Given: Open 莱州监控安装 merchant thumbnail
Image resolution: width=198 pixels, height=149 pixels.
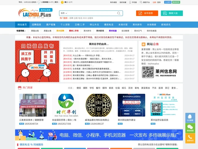Looking at the screenshot, I should tap(164, 105).
